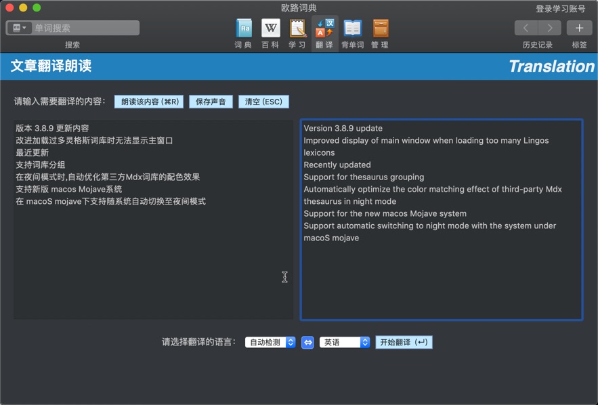Open the 管理 management section
The image size is (598, 405).
[380, 32]
